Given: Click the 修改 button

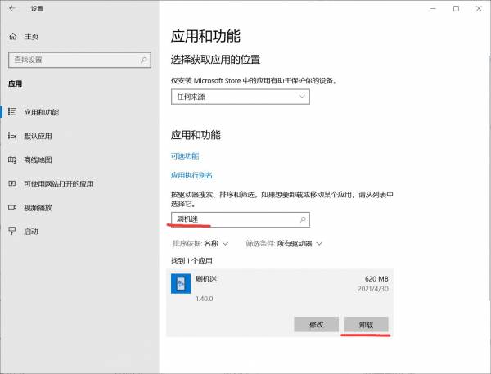Looking at the screenshot, I should pyautogui.click(x=316, y=324).
